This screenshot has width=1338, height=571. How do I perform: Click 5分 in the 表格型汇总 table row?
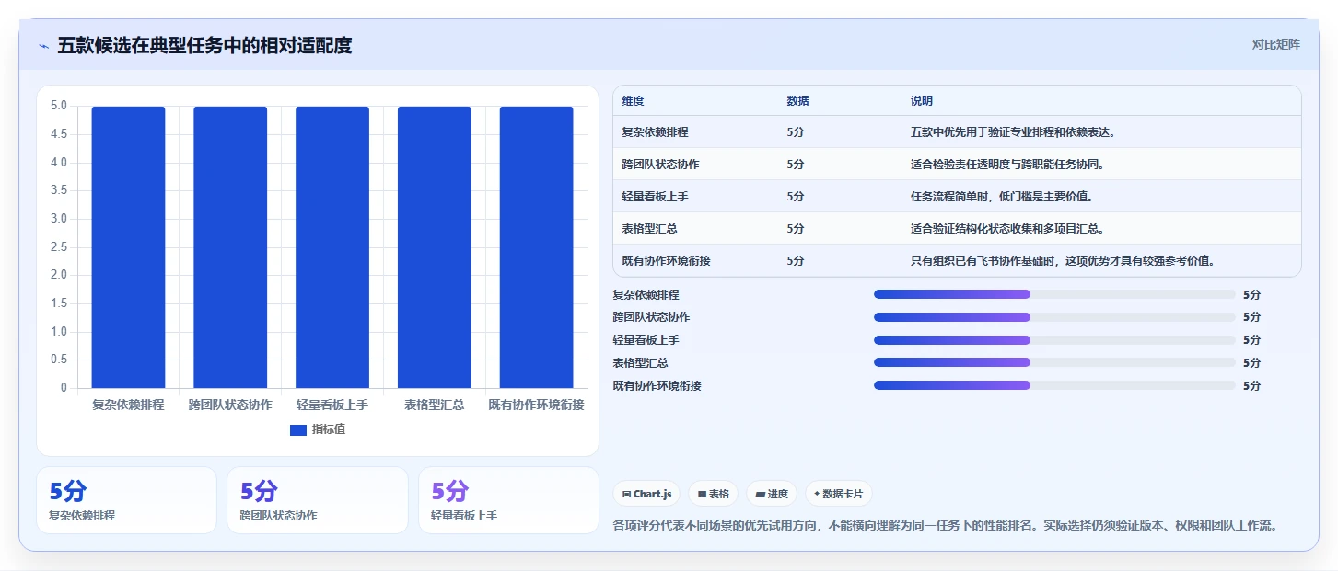(x=796, y=229)
